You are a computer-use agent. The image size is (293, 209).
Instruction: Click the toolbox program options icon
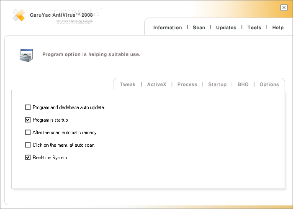point(26,56)
